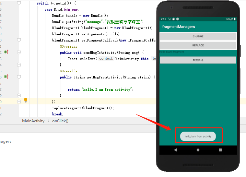Click the 'new BlankFragment1()' declaration line

click(103, 28)
